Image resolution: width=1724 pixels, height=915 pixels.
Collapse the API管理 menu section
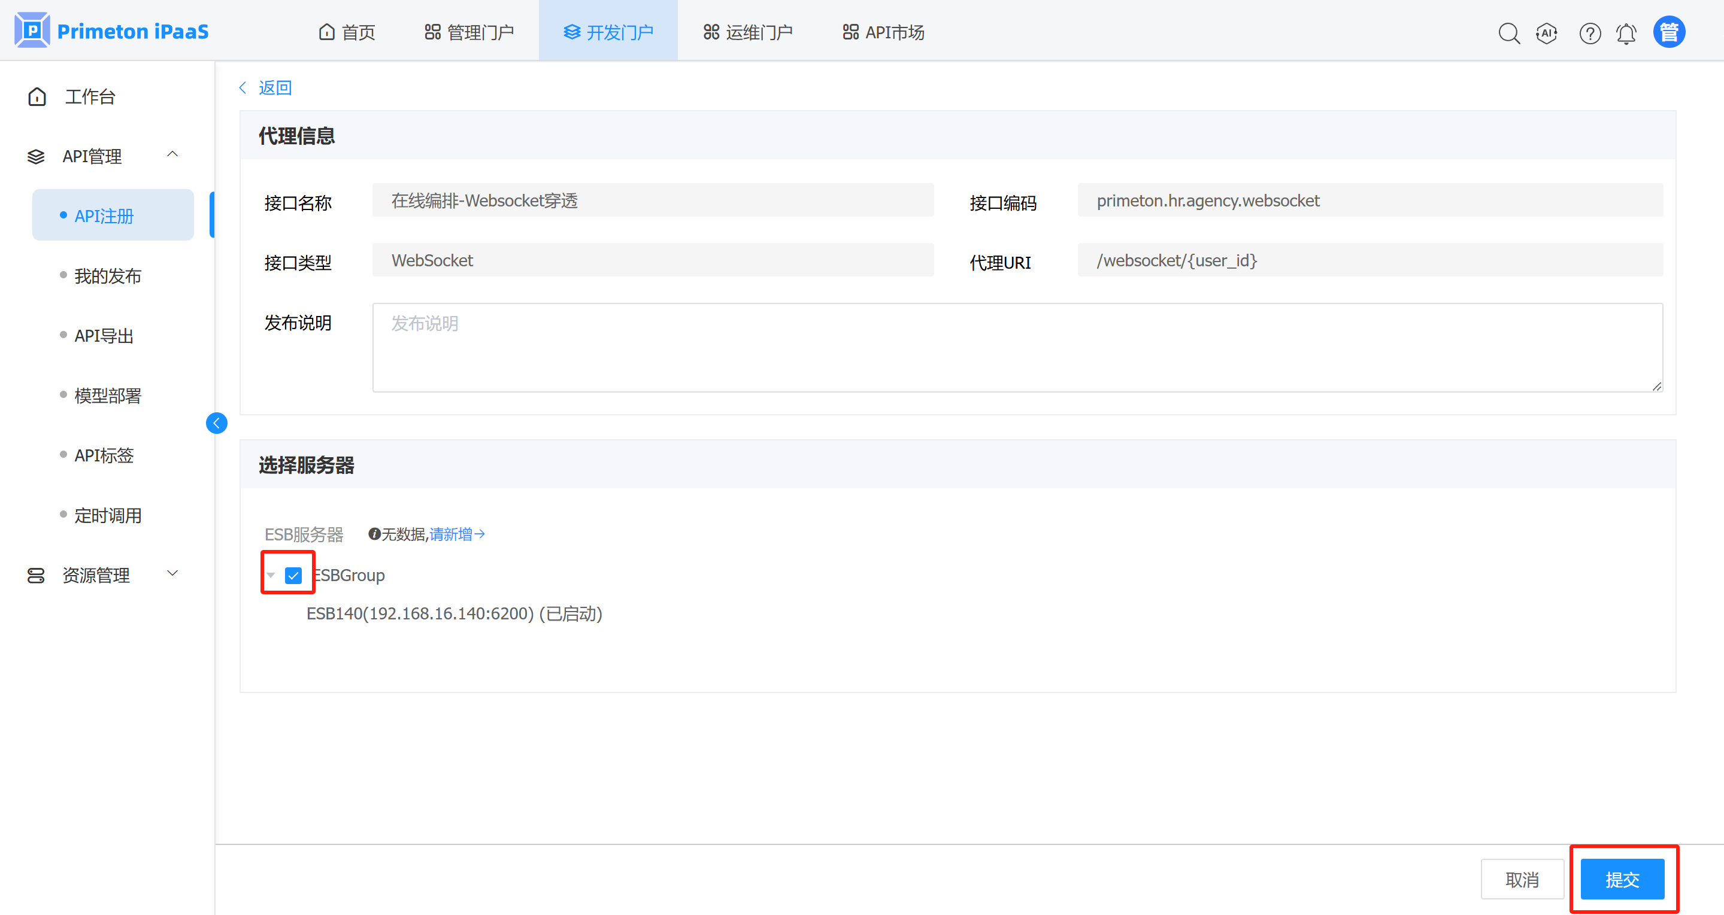point(172,154)
